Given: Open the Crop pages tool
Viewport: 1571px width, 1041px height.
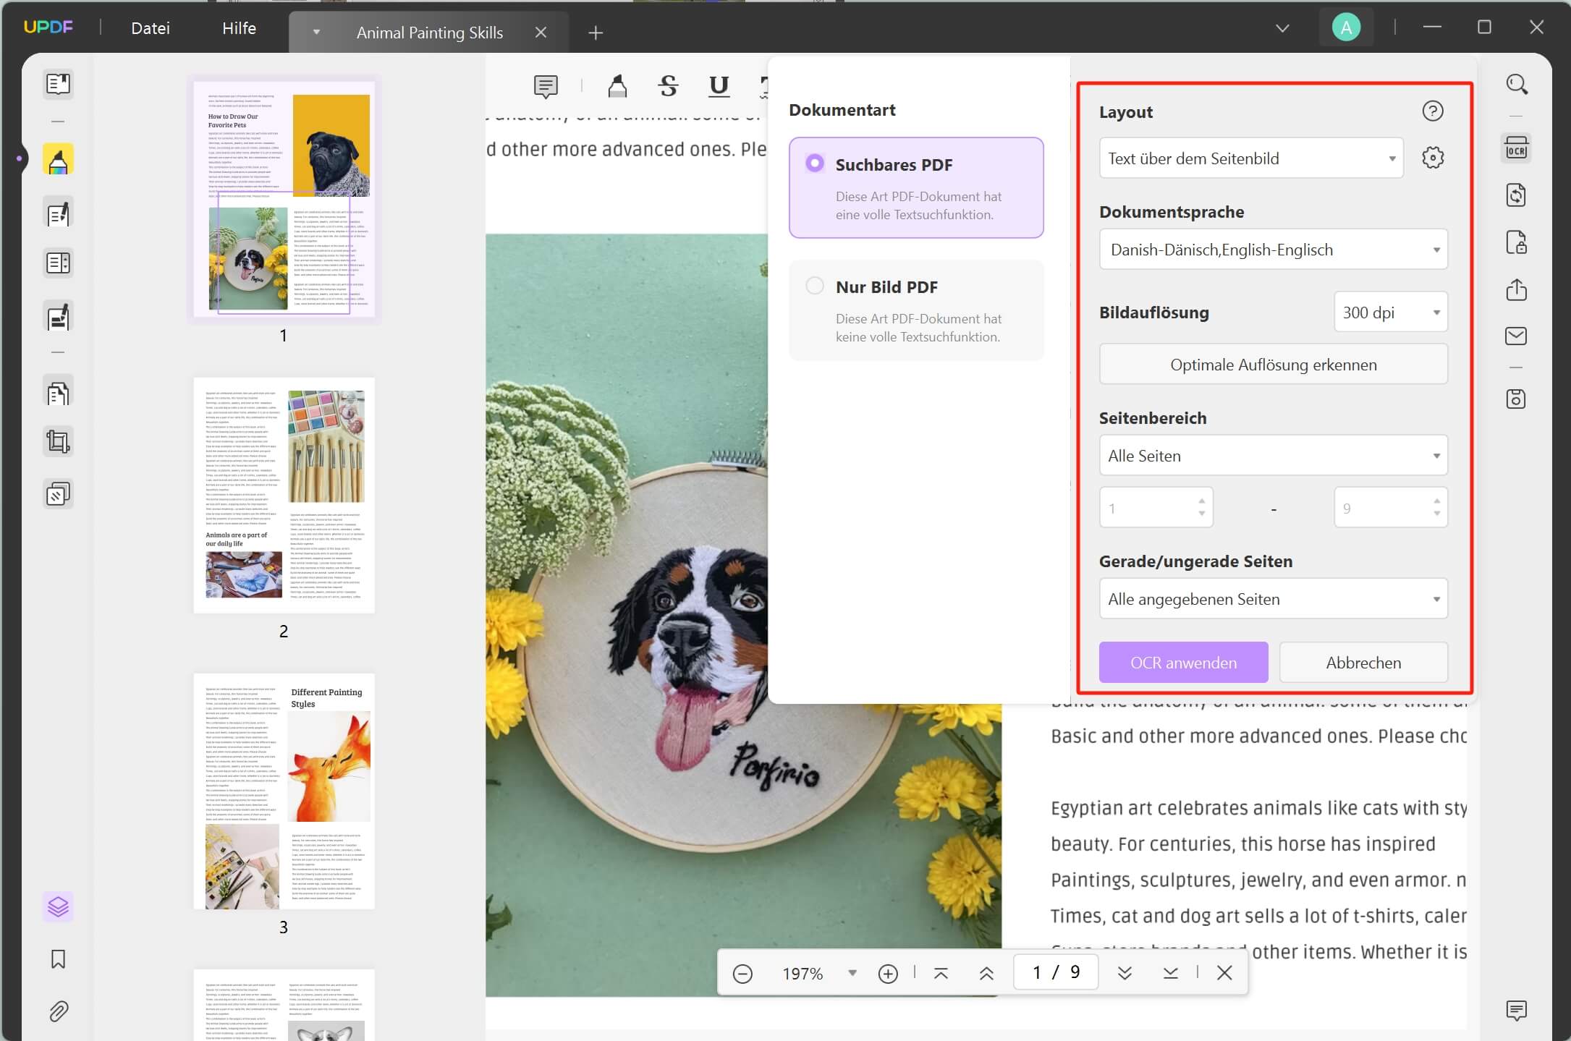Looking at the screenshot, I should [58, 441].
